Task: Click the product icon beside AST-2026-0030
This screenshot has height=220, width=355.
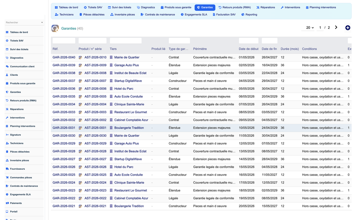Action: point(80,136)
